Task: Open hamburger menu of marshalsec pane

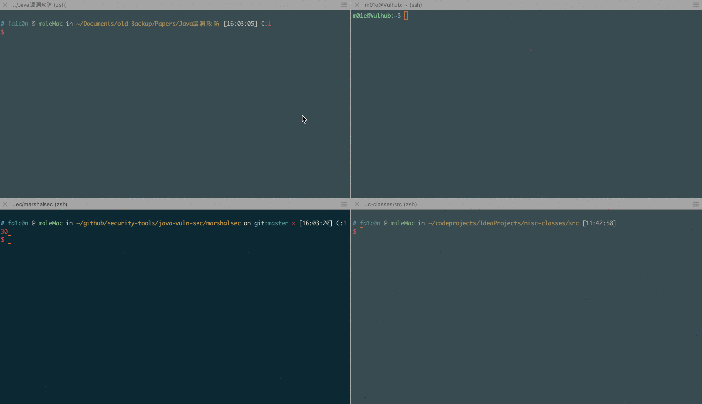Action: [344, 204]
